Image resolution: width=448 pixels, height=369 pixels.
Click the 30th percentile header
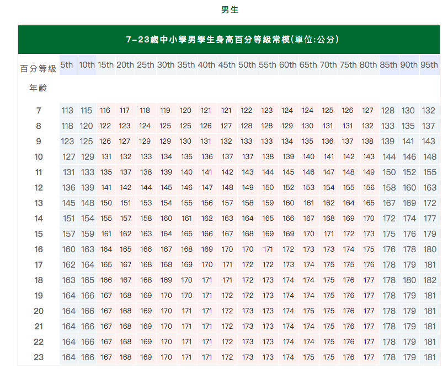point(166,65)
